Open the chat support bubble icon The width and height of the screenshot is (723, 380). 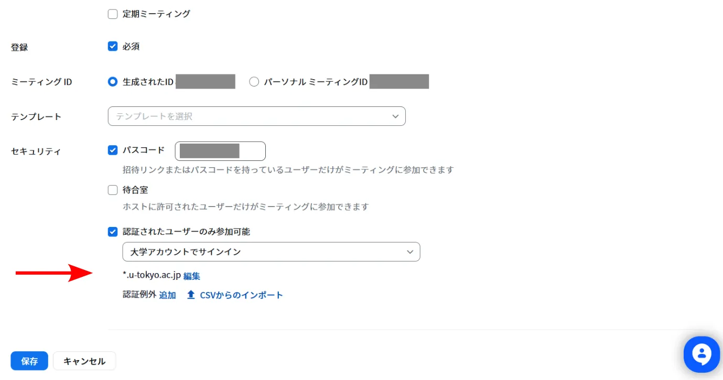click(702, 354)
